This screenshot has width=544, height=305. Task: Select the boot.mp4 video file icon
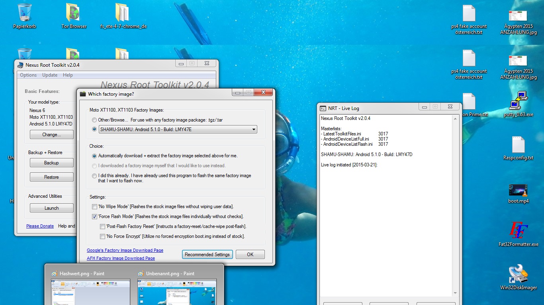pyautogui.click(x=518, y=191)
